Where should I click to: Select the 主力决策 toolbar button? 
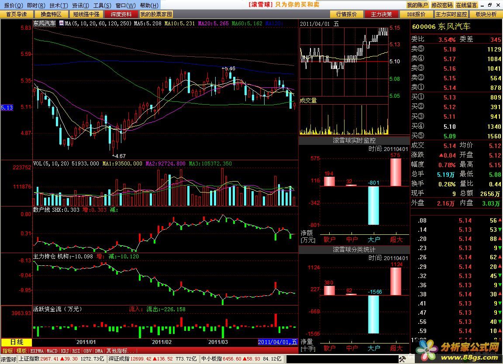tap(382, 14)
